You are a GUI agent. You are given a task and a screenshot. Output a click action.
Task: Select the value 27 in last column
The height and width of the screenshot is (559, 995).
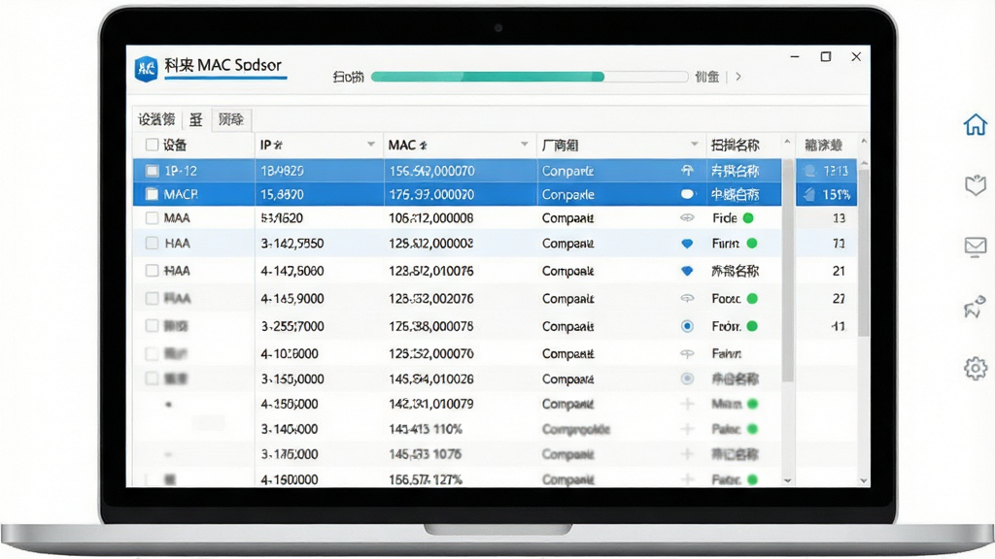coord(839,299)
